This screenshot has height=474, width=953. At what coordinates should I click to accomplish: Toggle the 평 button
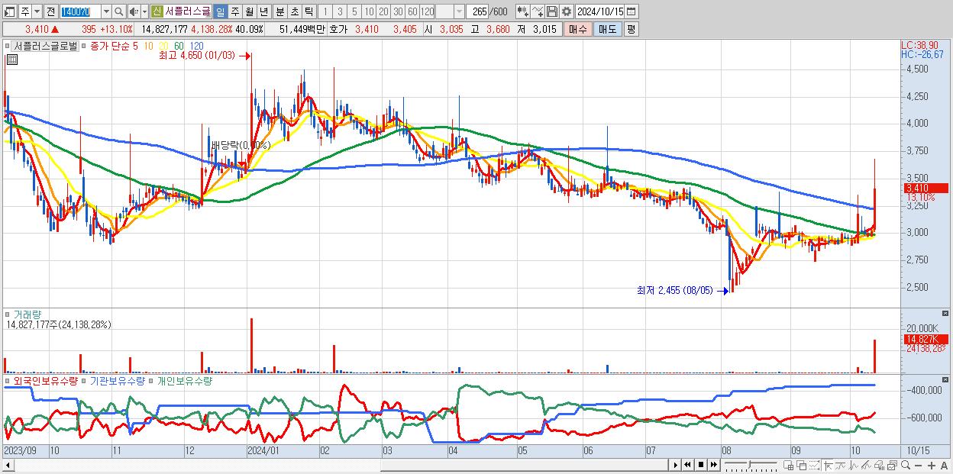pyautogui.click(x=631, y=29)
